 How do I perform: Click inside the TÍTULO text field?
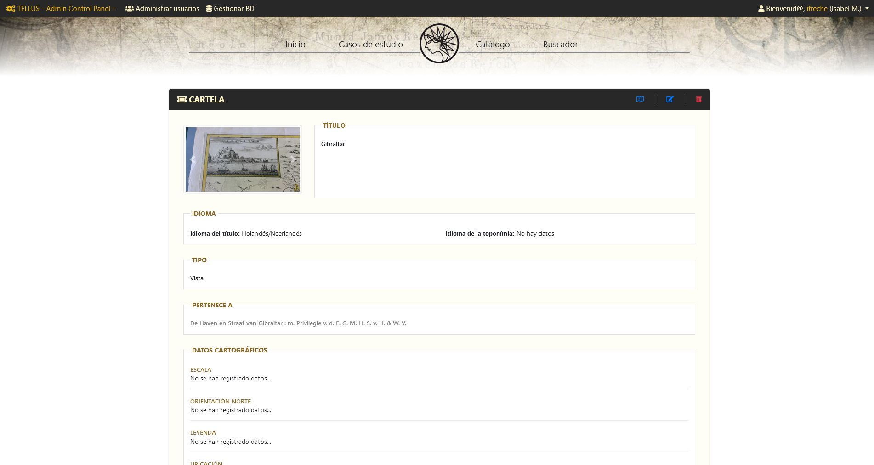pyautogui.click(x=505, y=161)
